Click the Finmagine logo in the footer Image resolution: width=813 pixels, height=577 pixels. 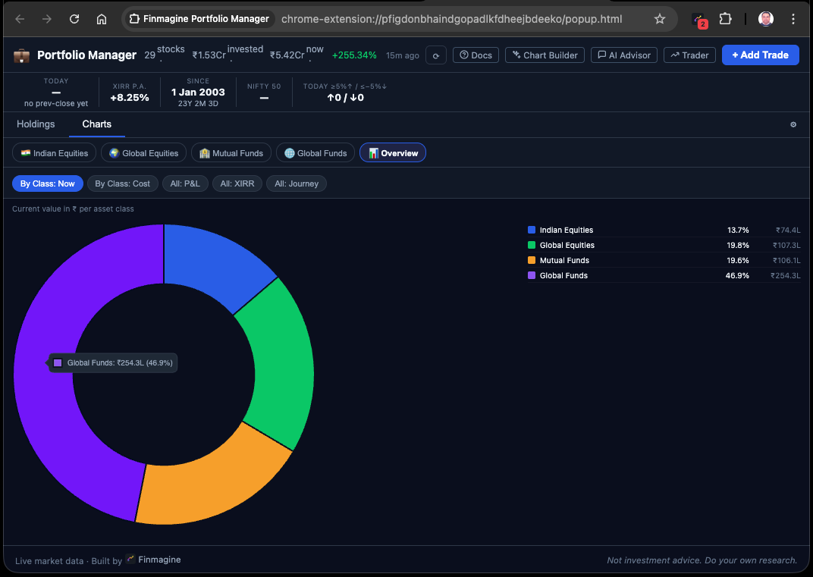pos(131,560)
